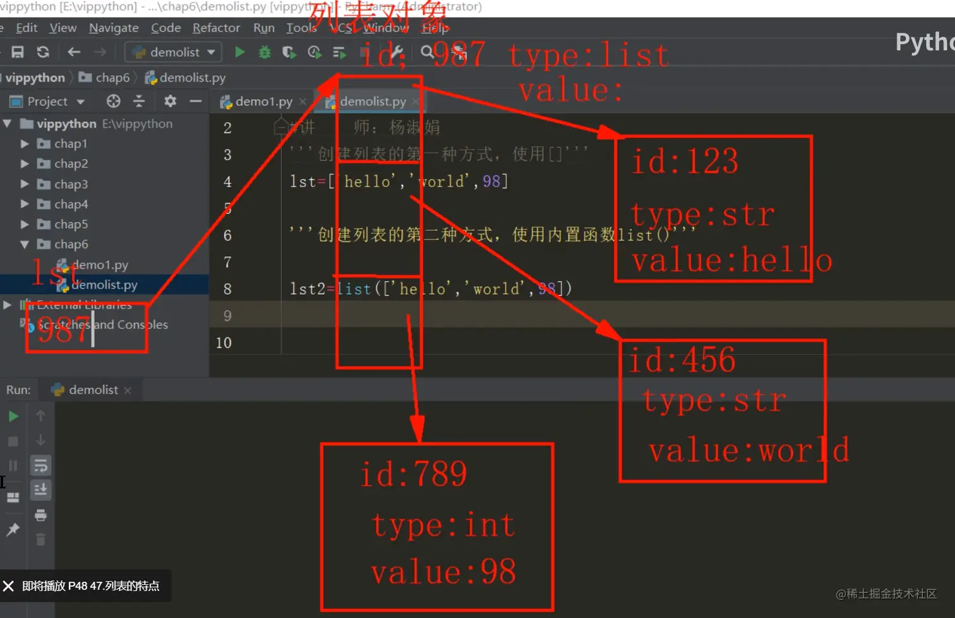955x618 pixels.
Task: Open the Run menu
Action: (264, 28)
